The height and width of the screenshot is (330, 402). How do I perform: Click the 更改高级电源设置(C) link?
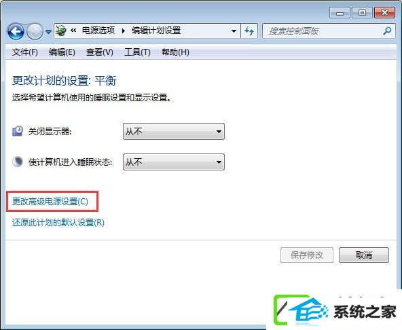click(x=50, y=202)
